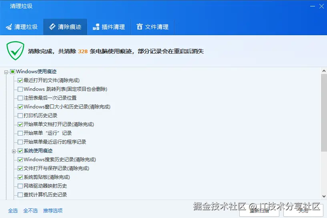Select the text Windows 跳转列表(固定项目也会删除)
The width and height of the screenshot is (327, 218).
click(x=65, y=89)
